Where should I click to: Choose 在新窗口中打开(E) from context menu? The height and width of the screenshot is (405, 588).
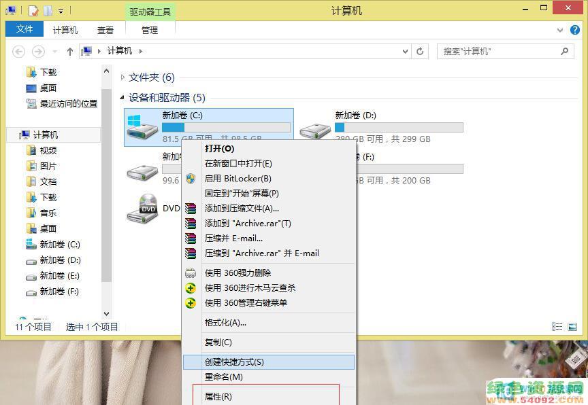[x=269, y=164]
